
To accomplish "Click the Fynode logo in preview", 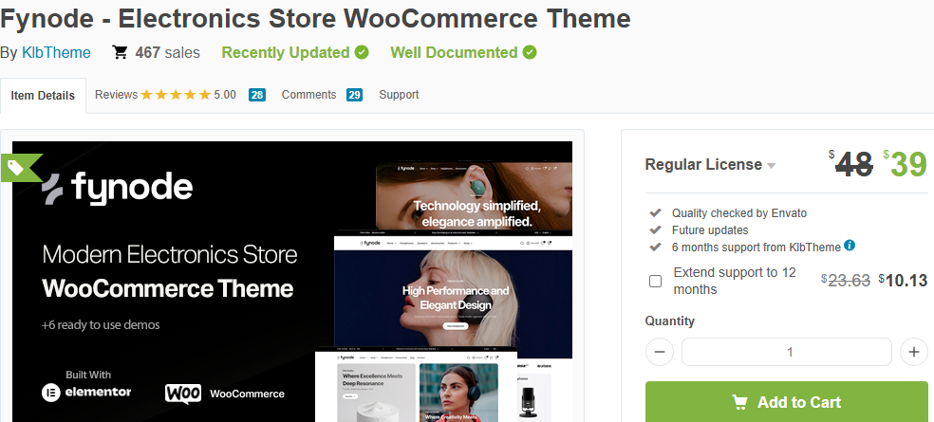I will click(118, 188).
